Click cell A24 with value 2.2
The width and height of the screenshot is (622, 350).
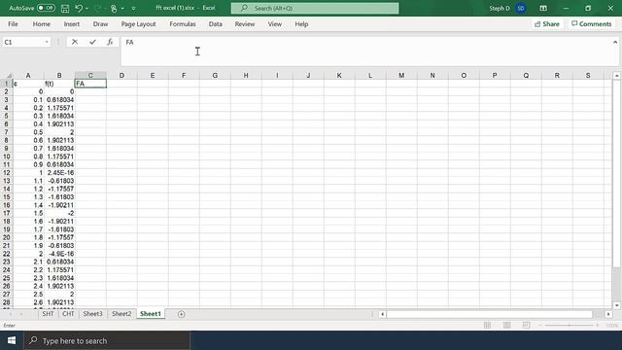pyautogui.click(x=28, y=270)
